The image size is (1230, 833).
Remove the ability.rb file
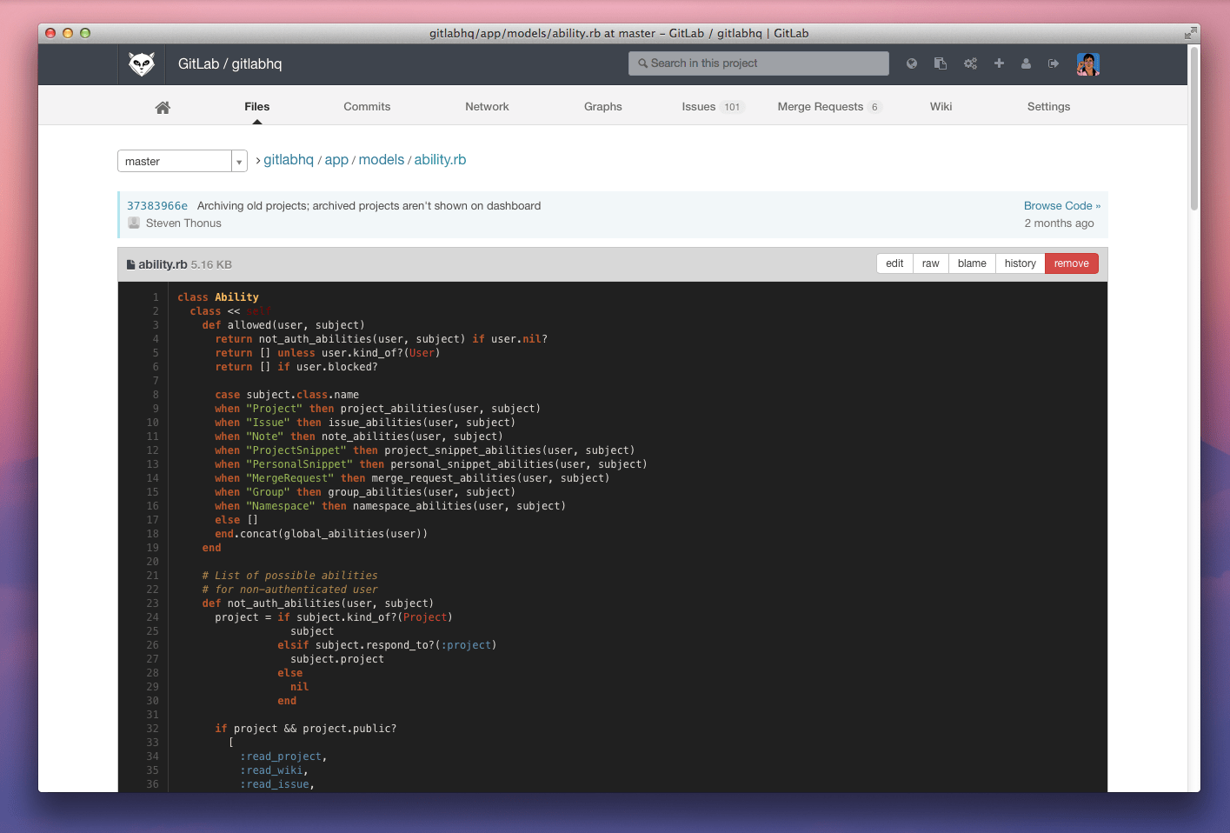coord(1071,263)
